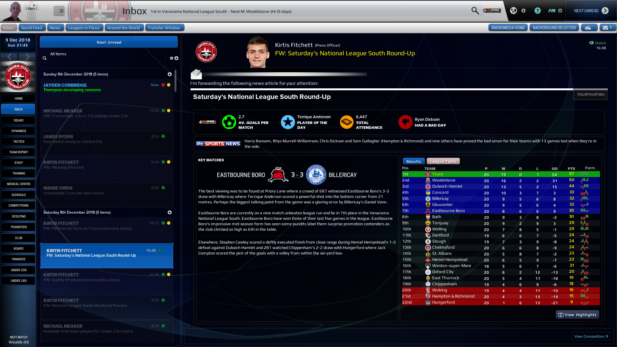Click the blue Next Unread button above list

[x=109, y=42]
